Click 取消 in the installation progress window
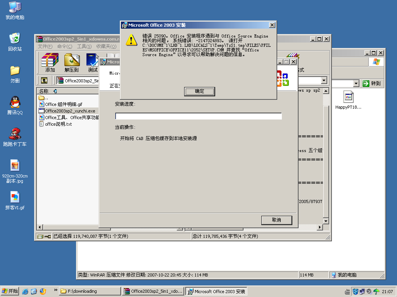The image size is (397, 297). click(x=276, y=220)
